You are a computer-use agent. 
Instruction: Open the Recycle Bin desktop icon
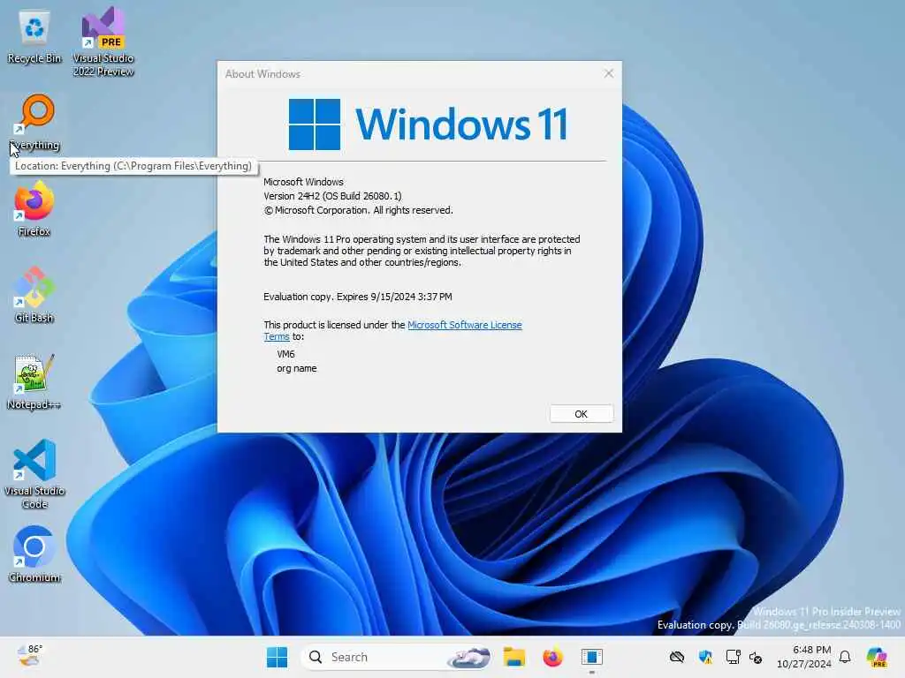[x=34, y=37]
